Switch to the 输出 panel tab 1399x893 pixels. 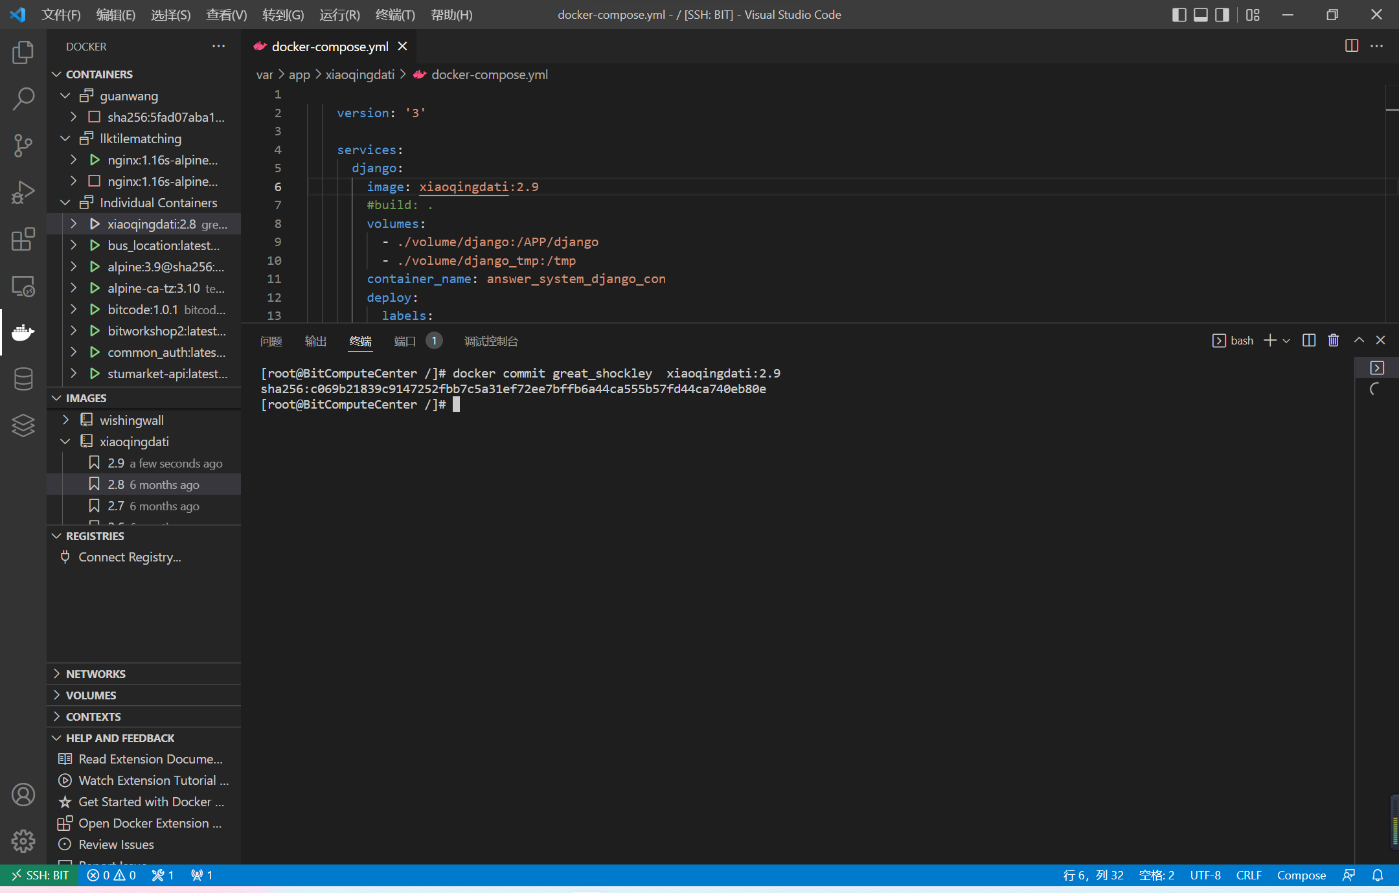tap(315, 341)
